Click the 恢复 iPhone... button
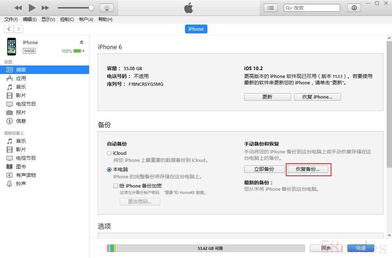The image size is (392, 258). click(317, 97)
